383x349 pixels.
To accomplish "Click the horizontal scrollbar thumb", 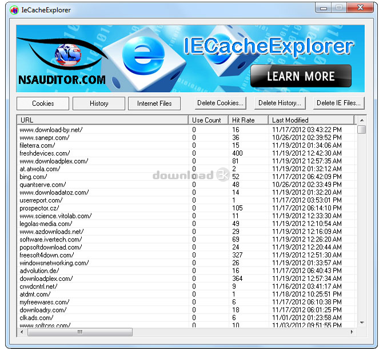I will click(80, 332).
